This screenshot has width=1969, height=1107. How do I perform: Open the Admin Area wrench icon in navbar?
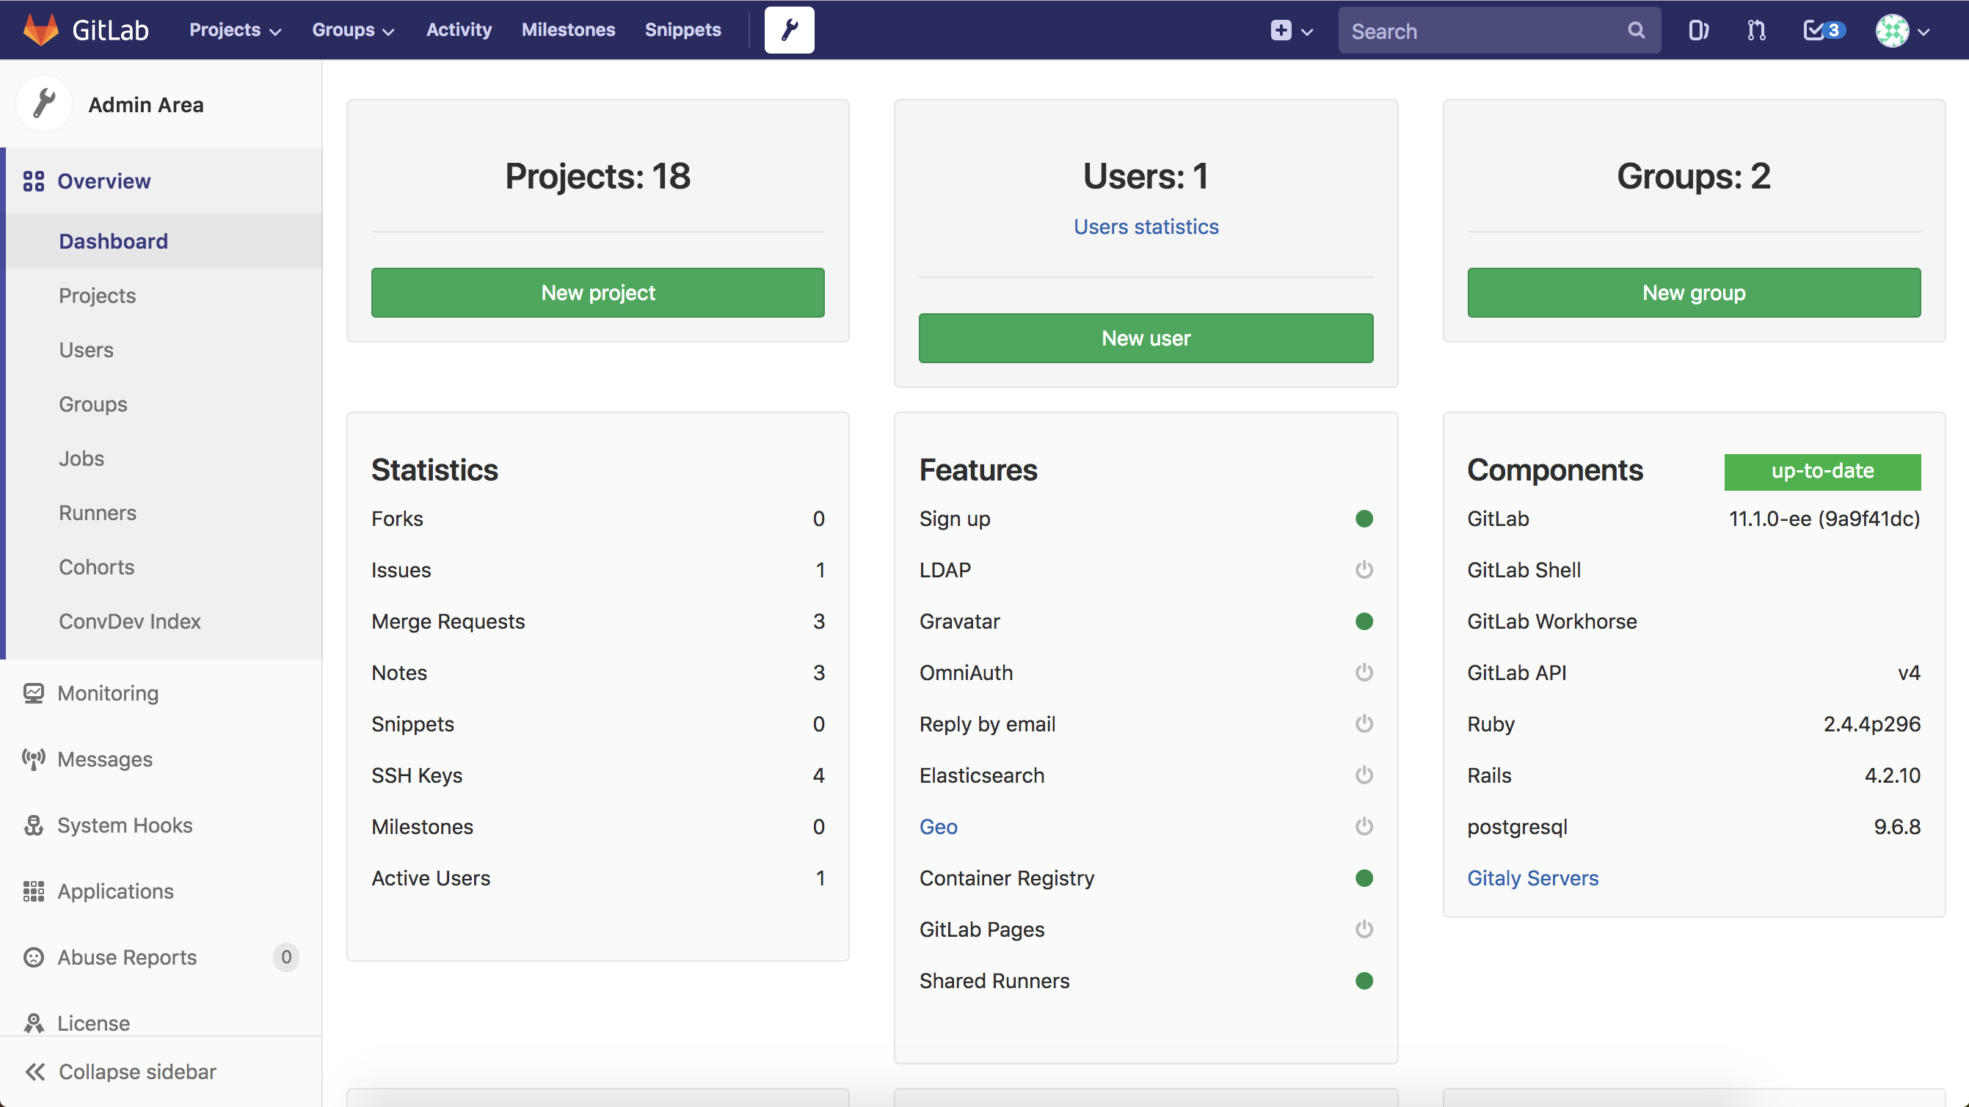789,30
